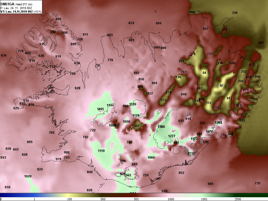Click the legend label 100
Viewport: 268px width, 201px height.
click(x=69, y=199)
